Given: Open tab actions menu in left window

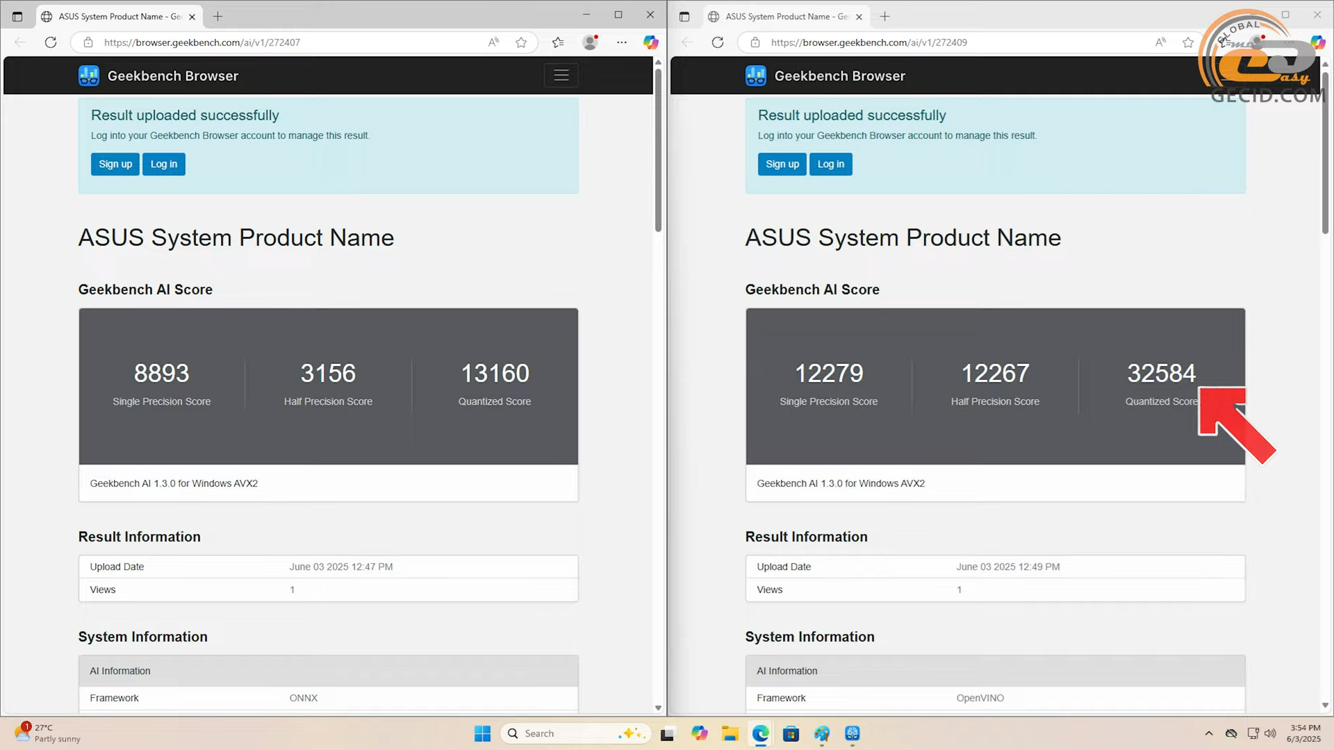Looking at the screenshot, I should pyautogui.click(x=17, y=16).
